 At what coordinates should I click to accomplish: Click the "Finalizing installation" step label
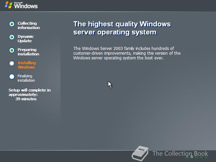(26, 78)
